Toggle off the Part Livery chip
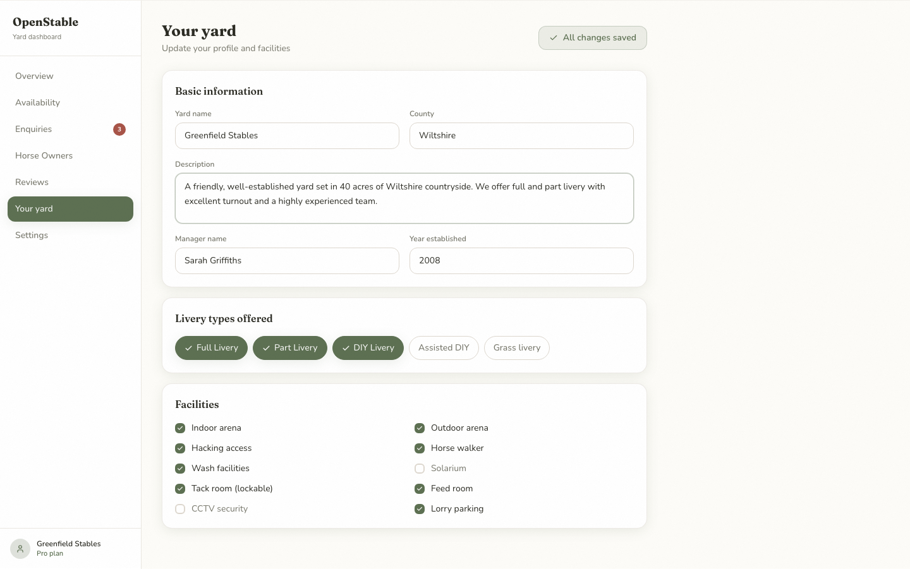 pyautogui.click(x=290, y=348)
